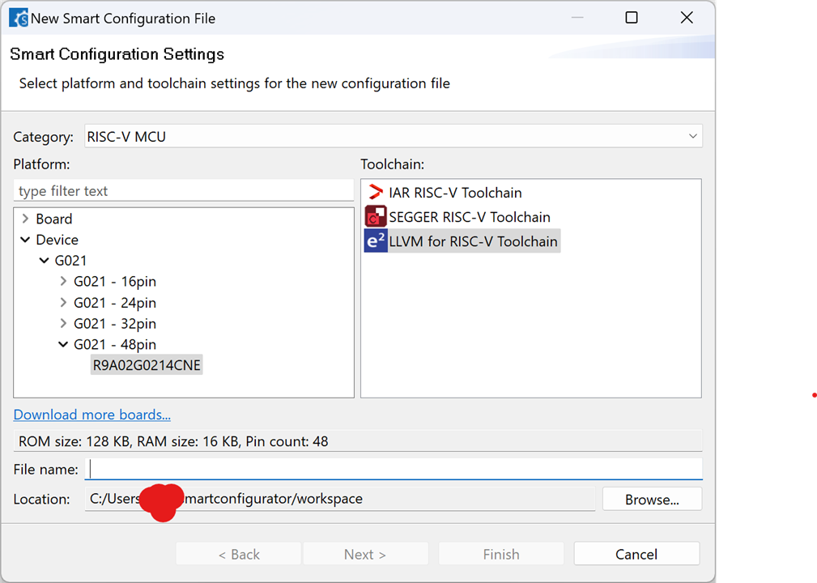Expand the G021 - 32pin group

coord(64,324)
